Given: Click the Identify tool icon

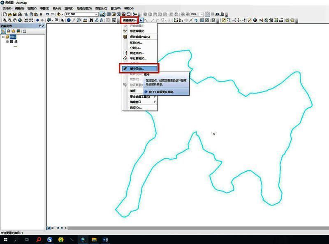Looking at the screenshot, I should (x=68, y=20).
